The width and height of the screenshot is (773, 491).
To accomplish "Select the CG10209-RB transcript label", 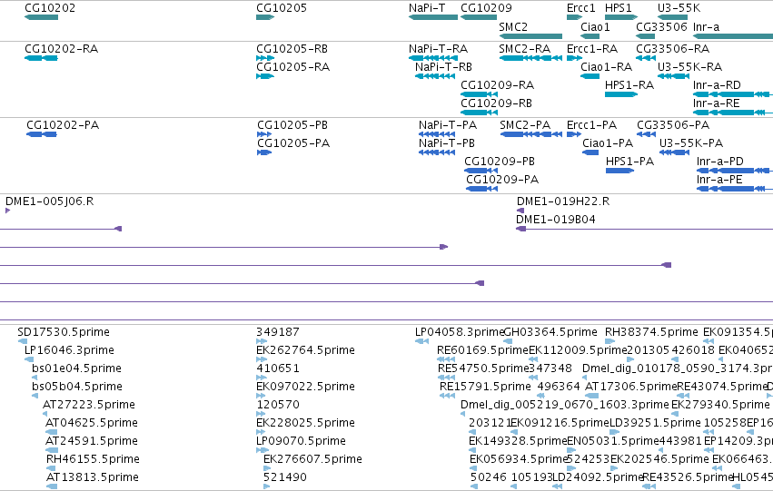I will pyautogui.click(x=497, y=103).
